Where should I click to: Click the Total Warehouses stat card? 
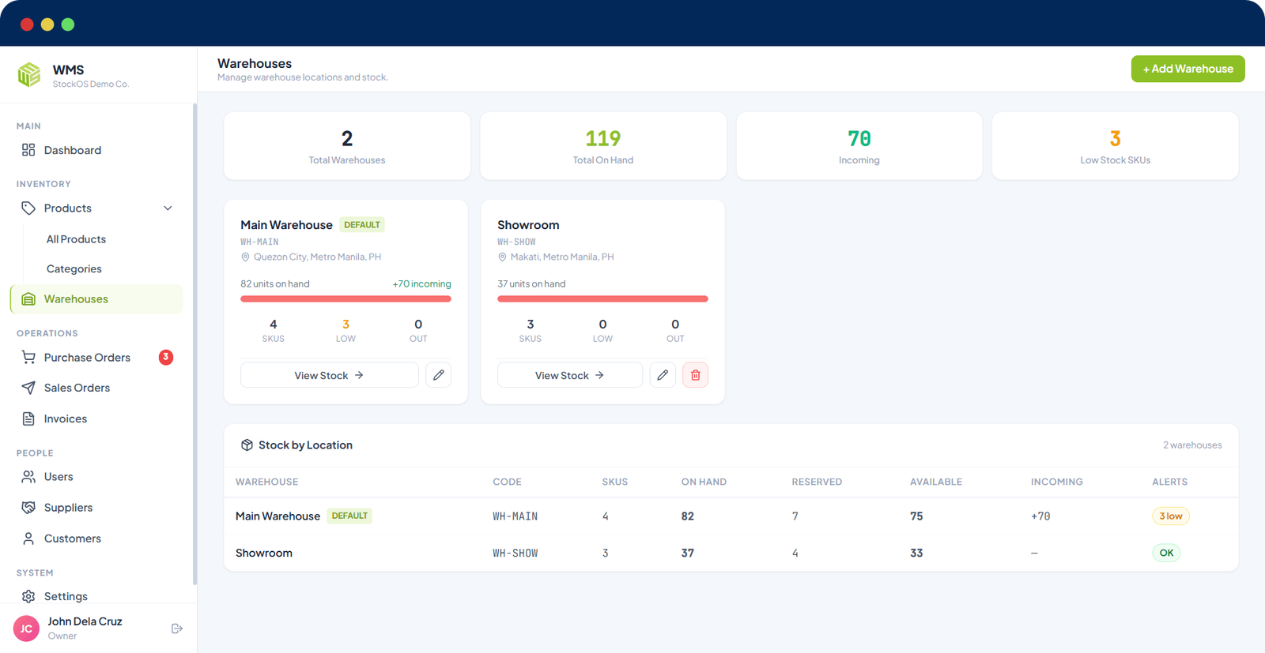[x=347, y=146]
